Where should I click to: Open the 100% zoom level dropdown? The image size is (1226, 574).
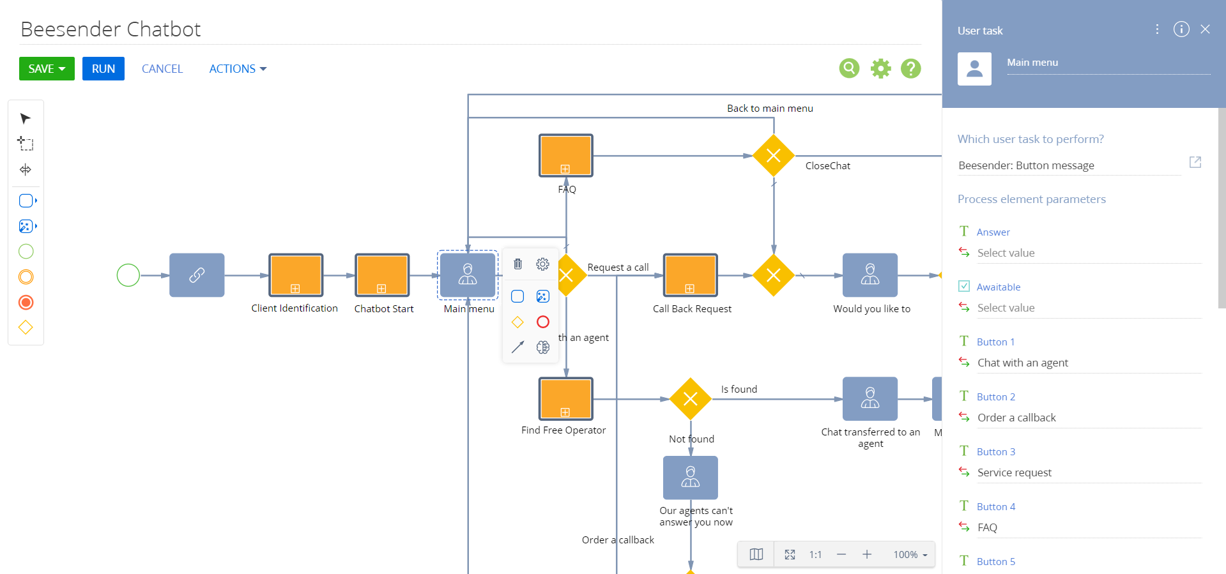910,554
